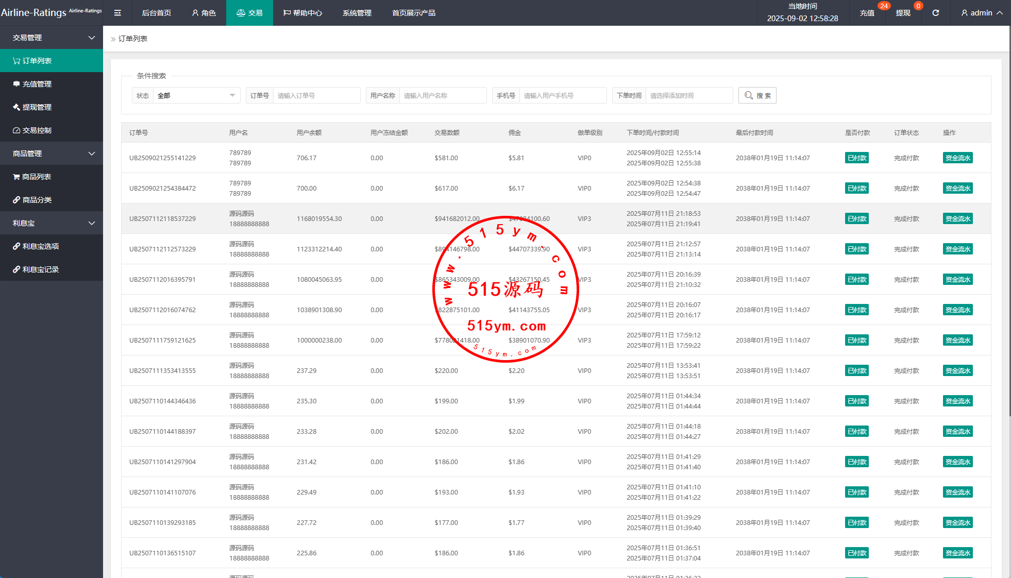Click the 下单时间 date picker field
The height and width of the screenshot is (578, 1011).
pyautogui.click(x=688, y=95)
